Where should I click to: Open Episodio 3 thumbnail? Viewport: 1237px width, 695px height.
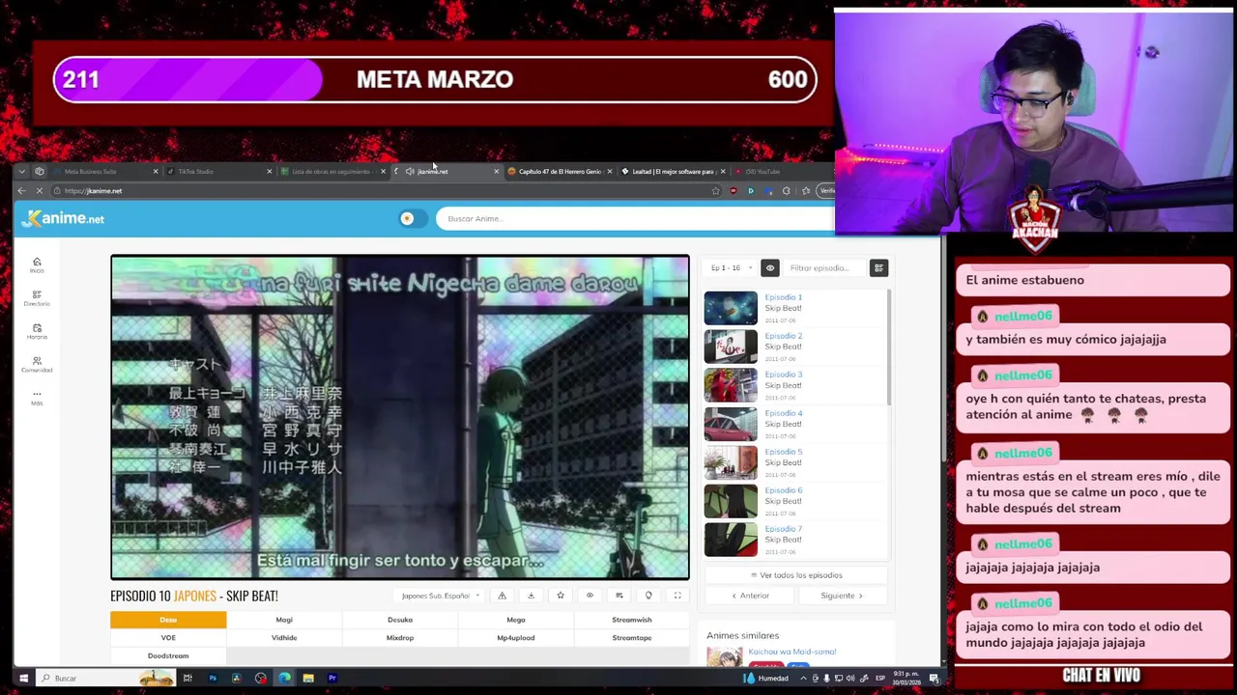(x=731, y=385)
